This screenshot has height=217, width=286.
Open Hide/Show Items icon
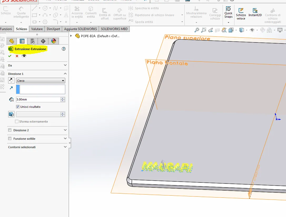click(252, 30)
